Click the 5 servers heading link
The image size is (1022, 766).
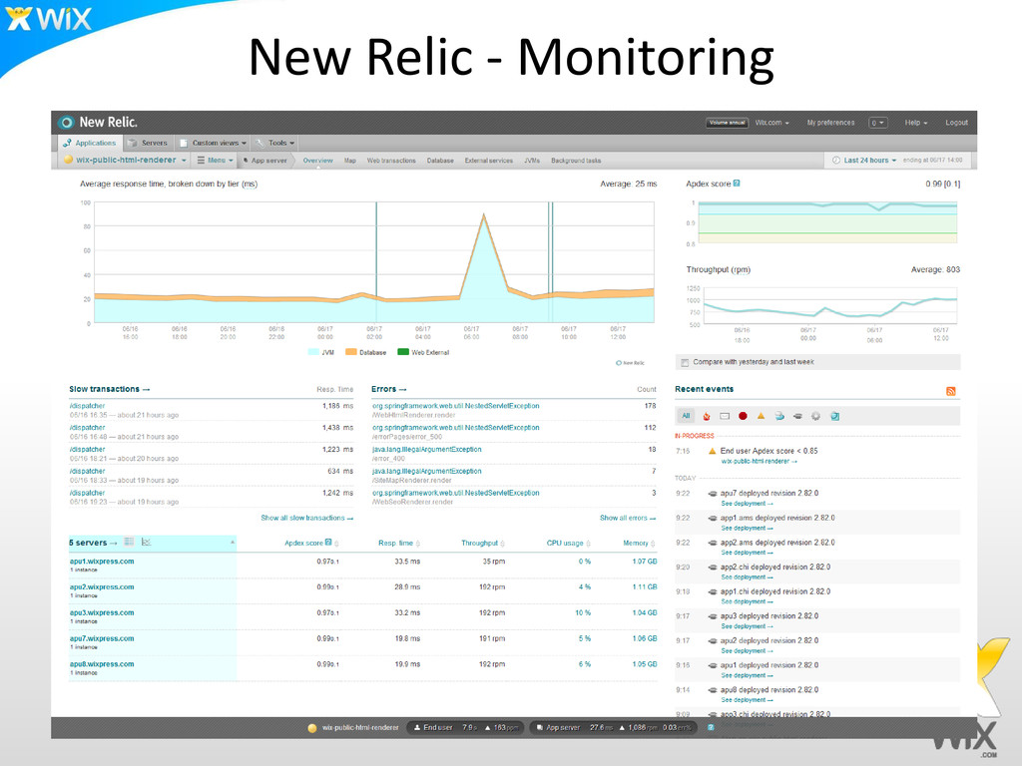(93, 543)
